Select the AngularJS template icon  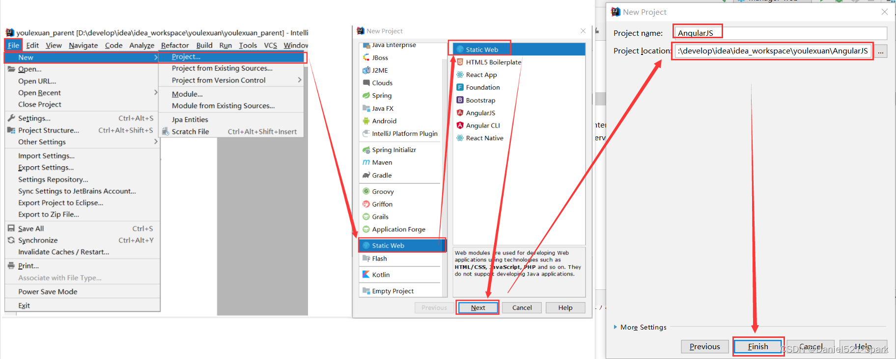click(x=460, y=113)
